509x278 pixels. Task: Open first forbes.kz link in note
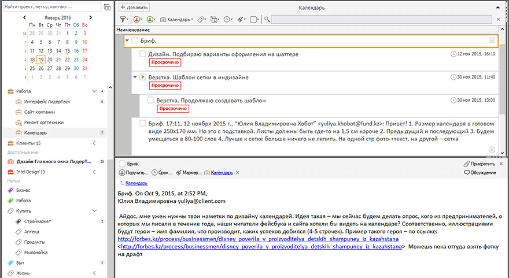click(258, 239)
